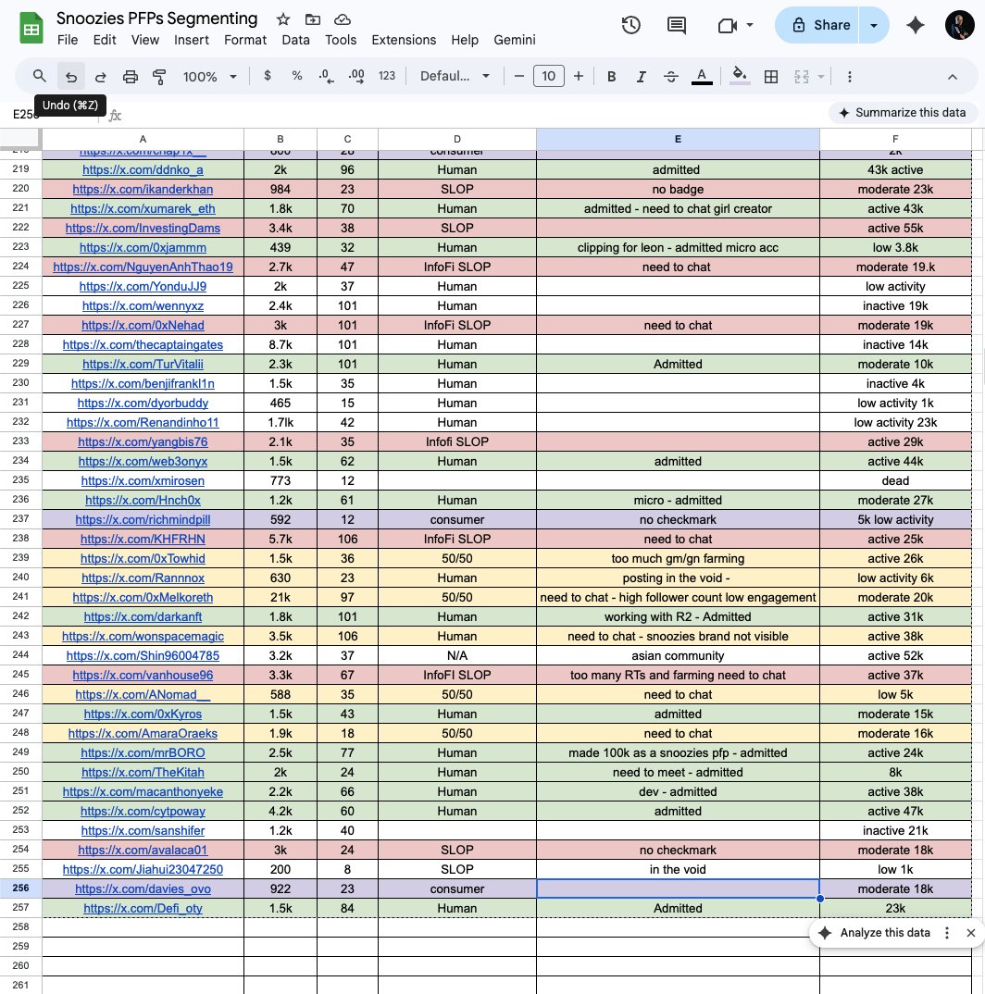
Task: Redo the last action
Action: pos(100,77)
